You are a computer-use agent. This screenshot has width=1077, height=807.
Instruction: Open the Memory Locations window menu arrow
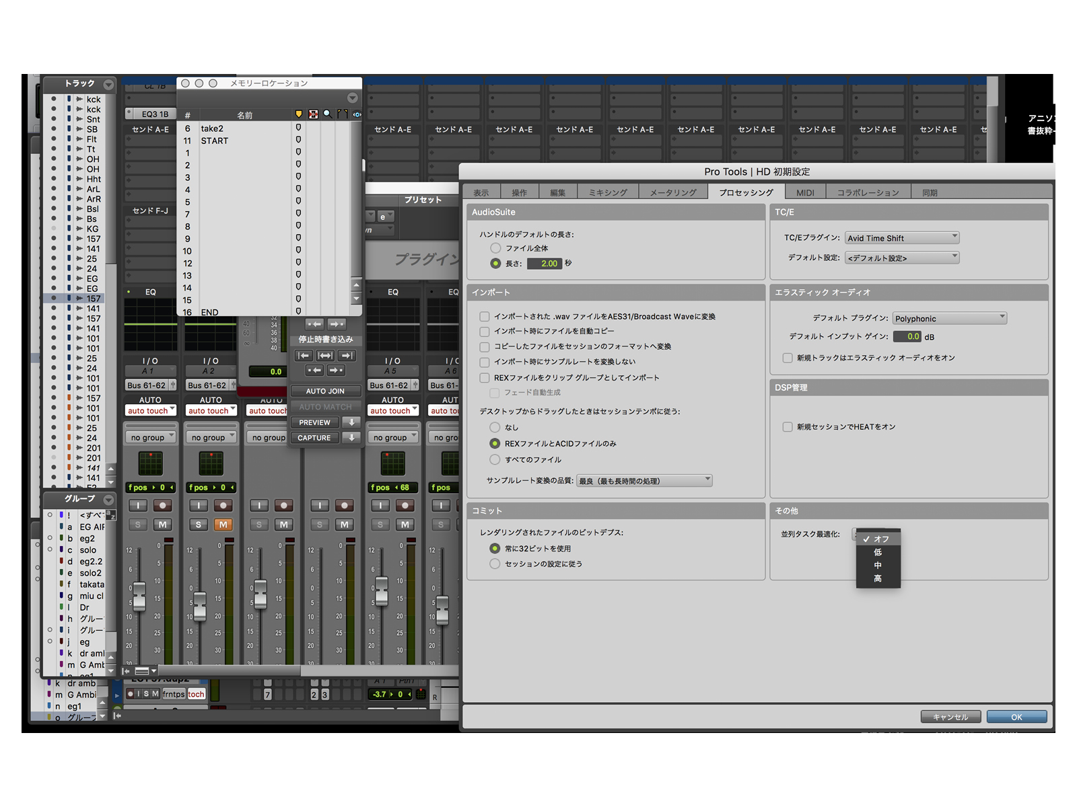(x=352, y=98)
